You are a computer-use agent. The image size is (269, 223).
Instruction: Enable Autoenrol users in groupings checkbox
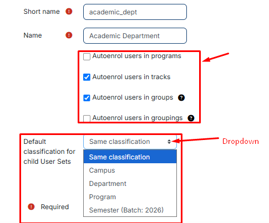(87, 118)
